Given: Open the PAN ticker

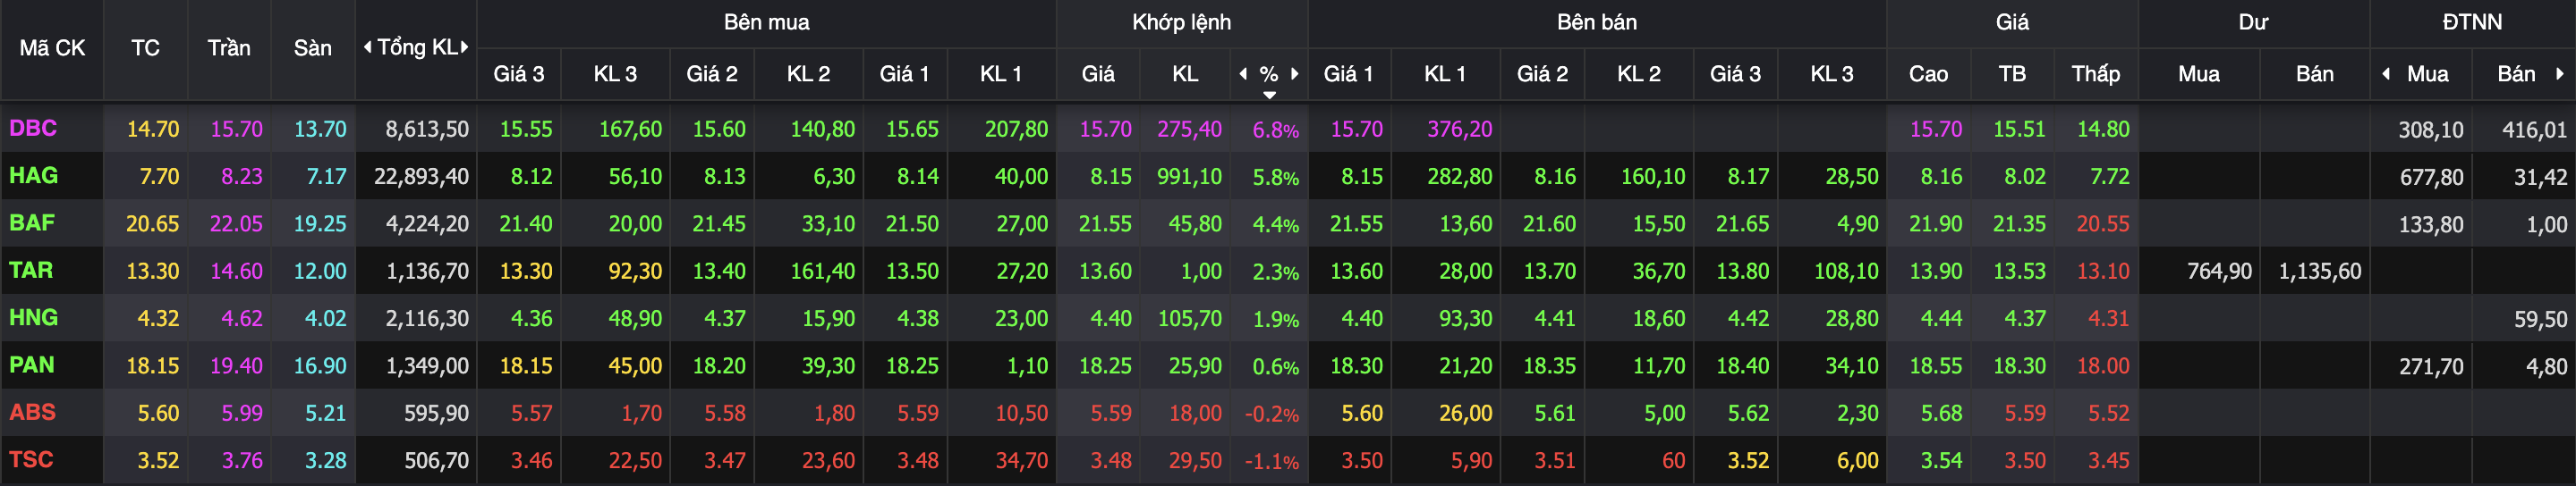Looking at the screenshot, I should click(x=32, y=365).
